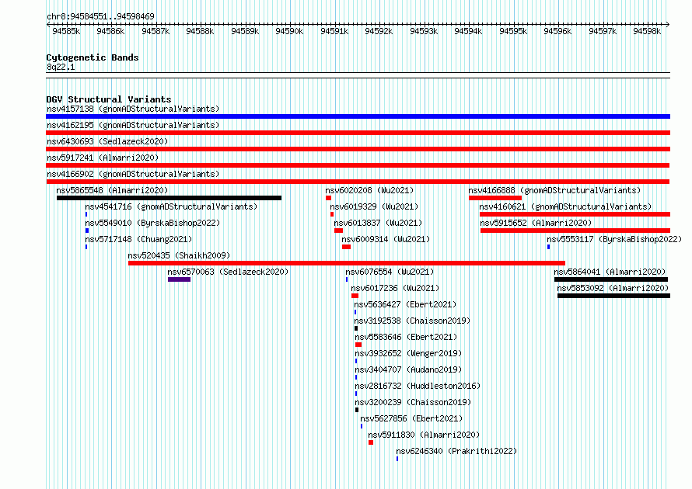Select nsv5717148 Chuang2021 label

[138, 239]
